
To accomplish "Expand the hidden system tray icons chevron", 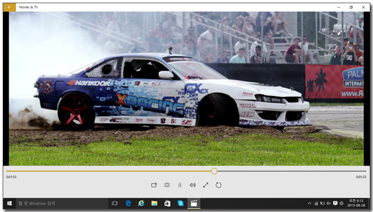I will pos(309,203).
